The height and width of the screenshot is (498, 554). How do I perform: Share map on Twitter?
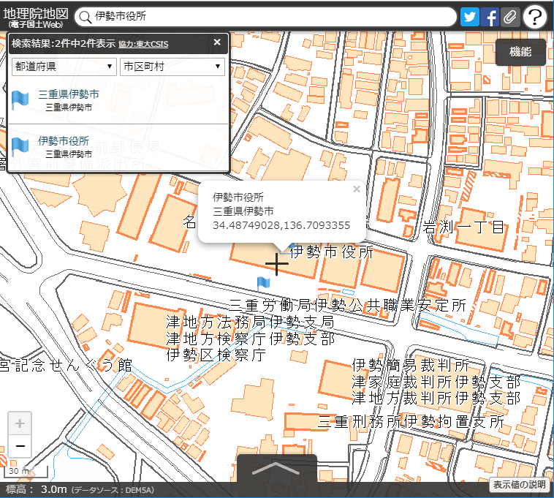469,17
